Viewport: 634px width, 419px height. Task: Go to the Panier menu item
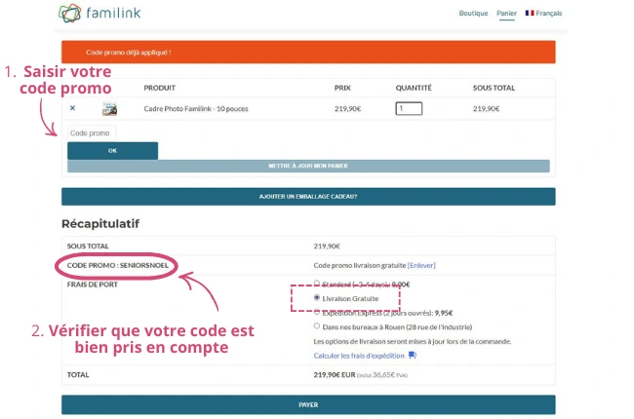[x=506, y=13]
